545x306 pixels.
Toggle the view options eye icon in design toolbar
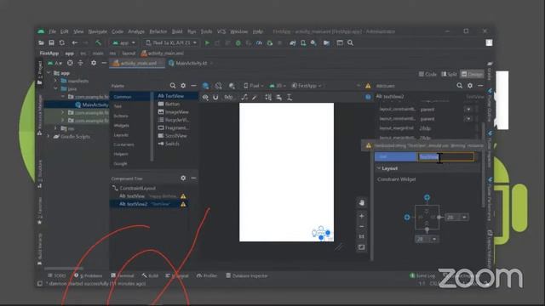pos(205,98)
